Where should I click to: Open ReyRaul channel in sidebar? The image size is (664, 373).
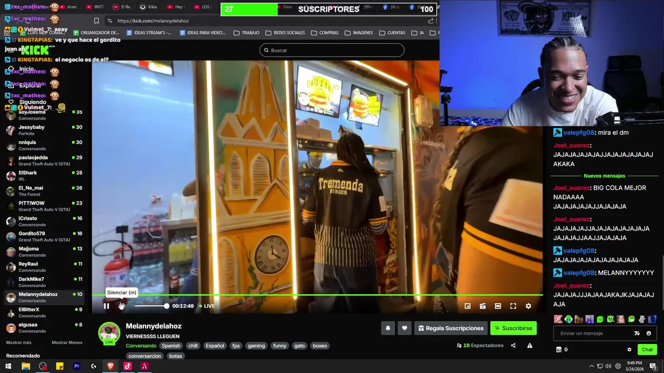click(44, 267)
